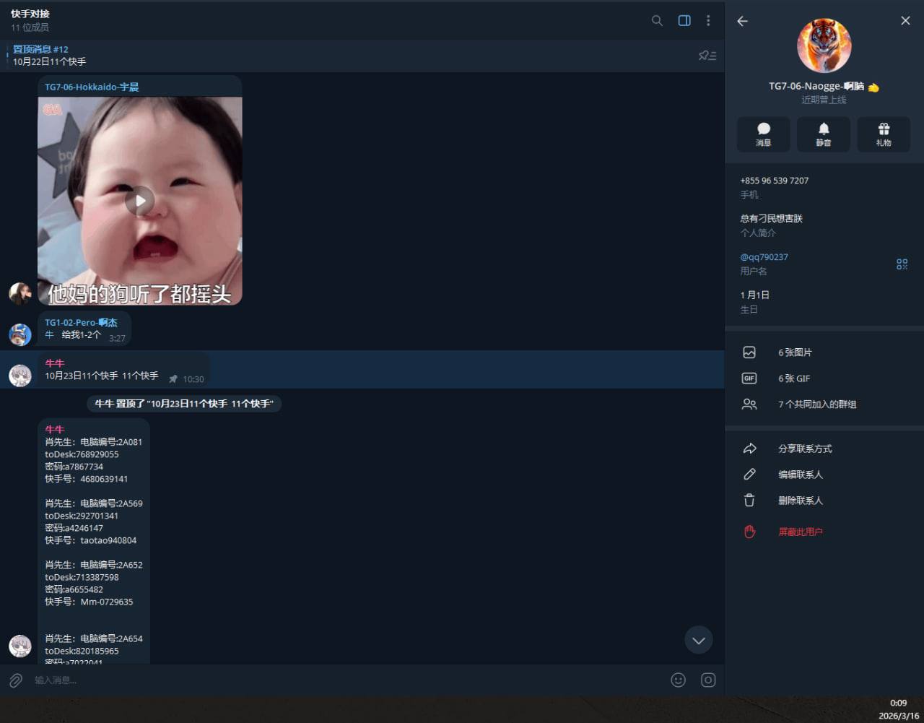Open the tiger profile picture

[x=824, y=46]
